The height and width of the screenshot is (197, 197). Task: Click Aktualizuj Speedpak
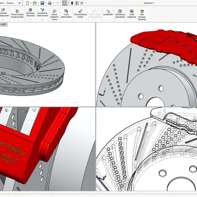(120, 14)
